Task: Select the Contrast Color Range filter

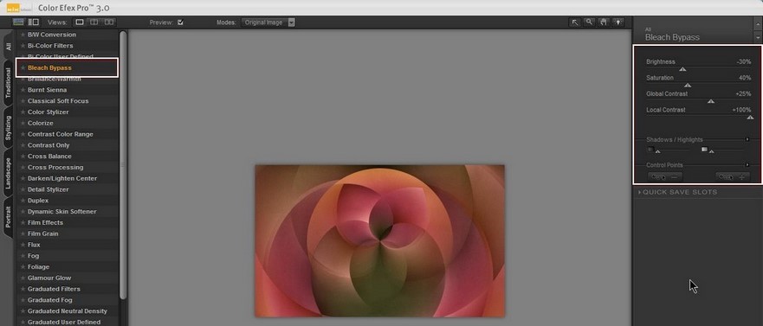Action: tap(68, 134)
